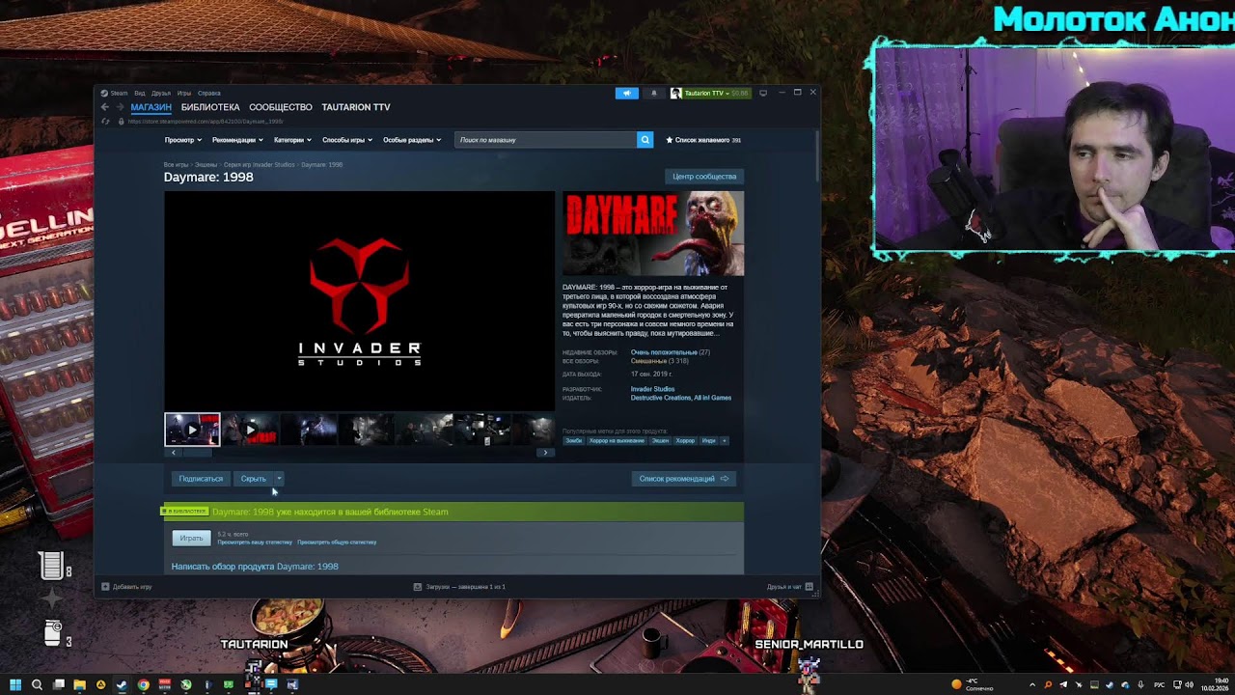Click the store search magnifier button
1235x695 pixels.
point(645,140)
